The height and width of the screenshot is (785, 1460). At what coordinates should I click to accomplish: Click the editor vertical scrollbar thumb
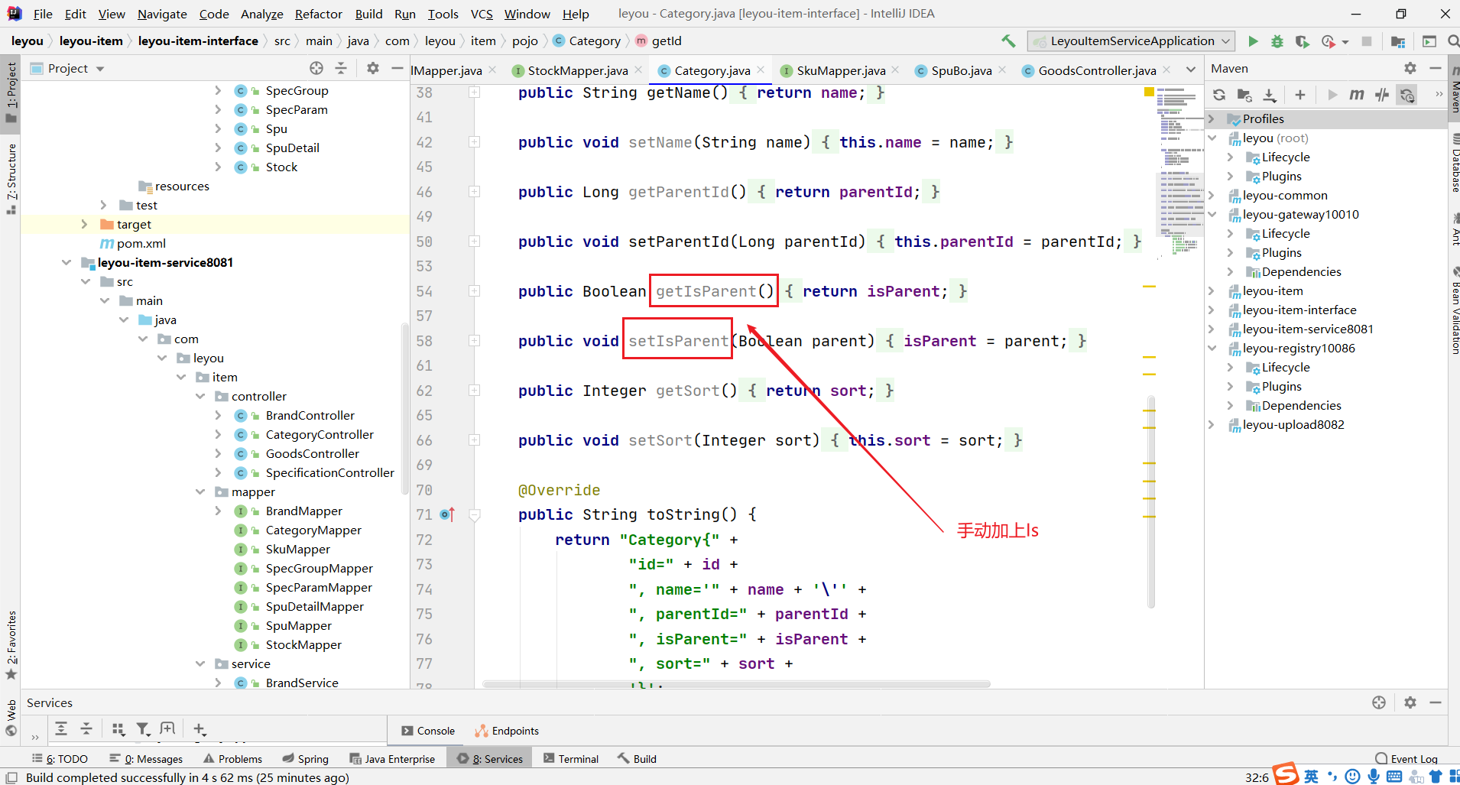coord(1151,501)
